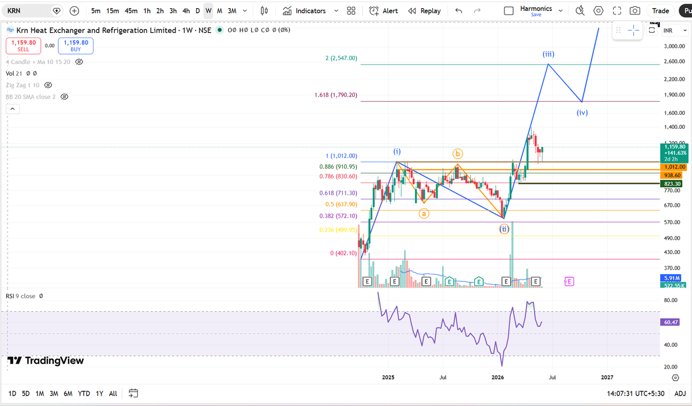
Task: Click the RSI 9 close legend
Action: pos(20,296)
